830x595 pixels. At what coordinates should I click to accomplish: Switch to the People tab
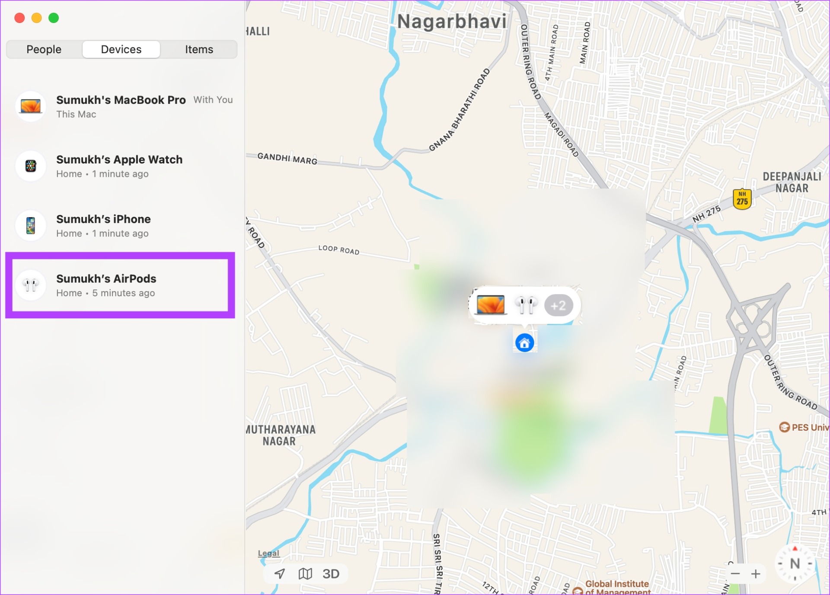pyautogui.click(x=44, y=49)
